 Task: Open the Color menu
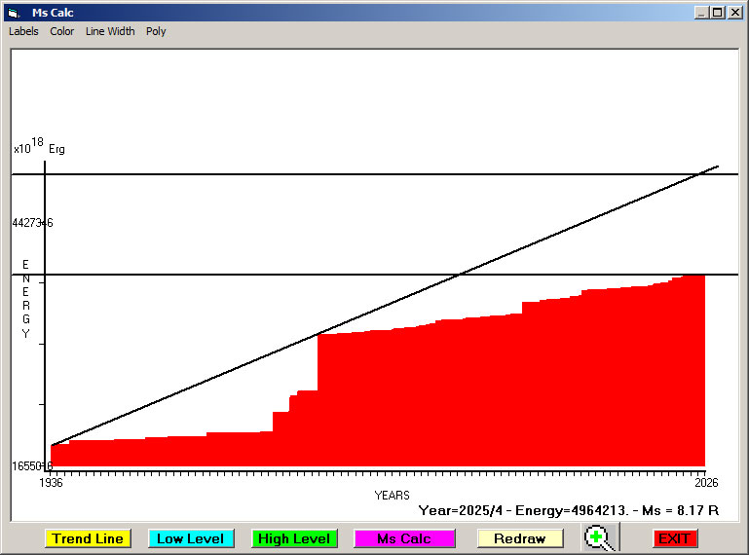pyautogui.click(x=62, y=31)
